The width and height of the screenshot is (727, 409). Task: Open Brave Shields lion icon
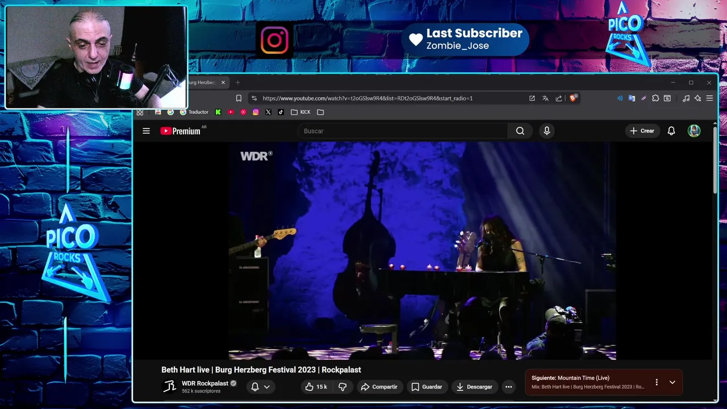tap(573, 98)
